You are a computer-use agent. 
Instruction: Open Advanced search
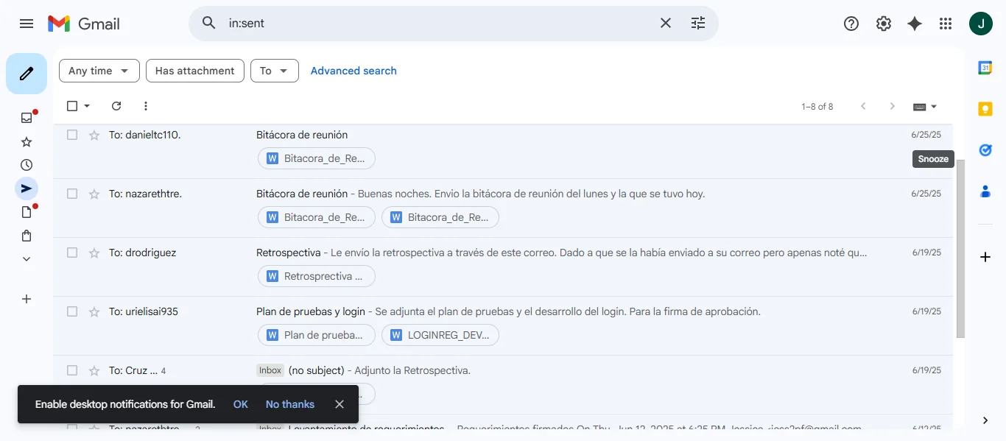(x=353, y=71)
